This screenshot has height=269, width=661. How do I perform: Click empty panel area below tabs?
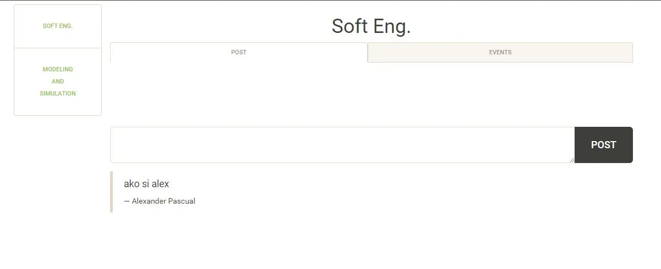(371, 93)
